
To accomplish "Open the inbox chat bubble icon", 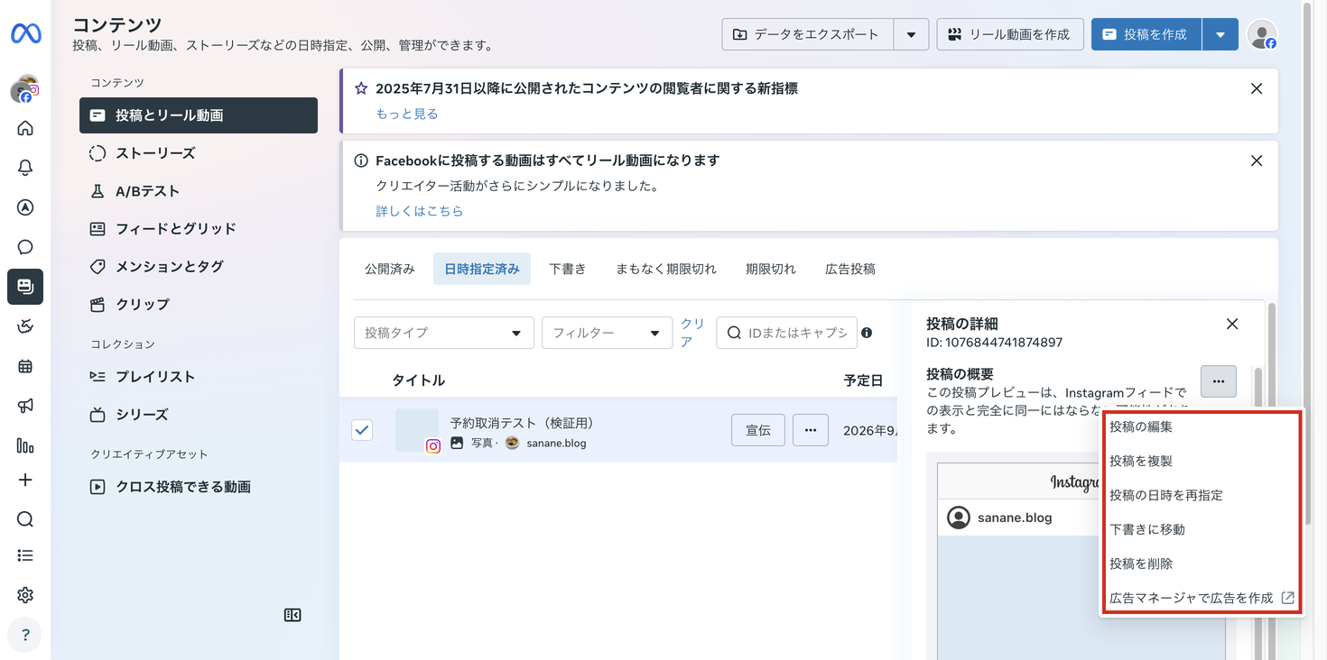I will pyautogui.click(x=25, y=247).
